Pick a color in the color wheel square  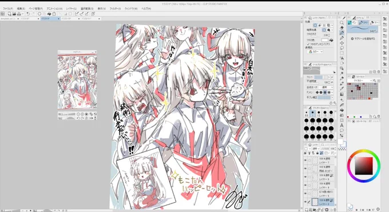(x=364, y=166)
